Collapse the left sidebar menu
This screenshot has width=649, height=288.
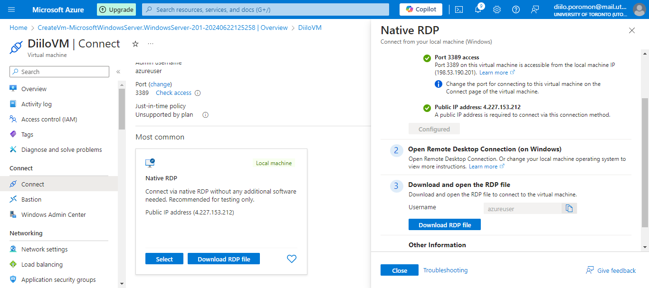click(x=118, y=72)
